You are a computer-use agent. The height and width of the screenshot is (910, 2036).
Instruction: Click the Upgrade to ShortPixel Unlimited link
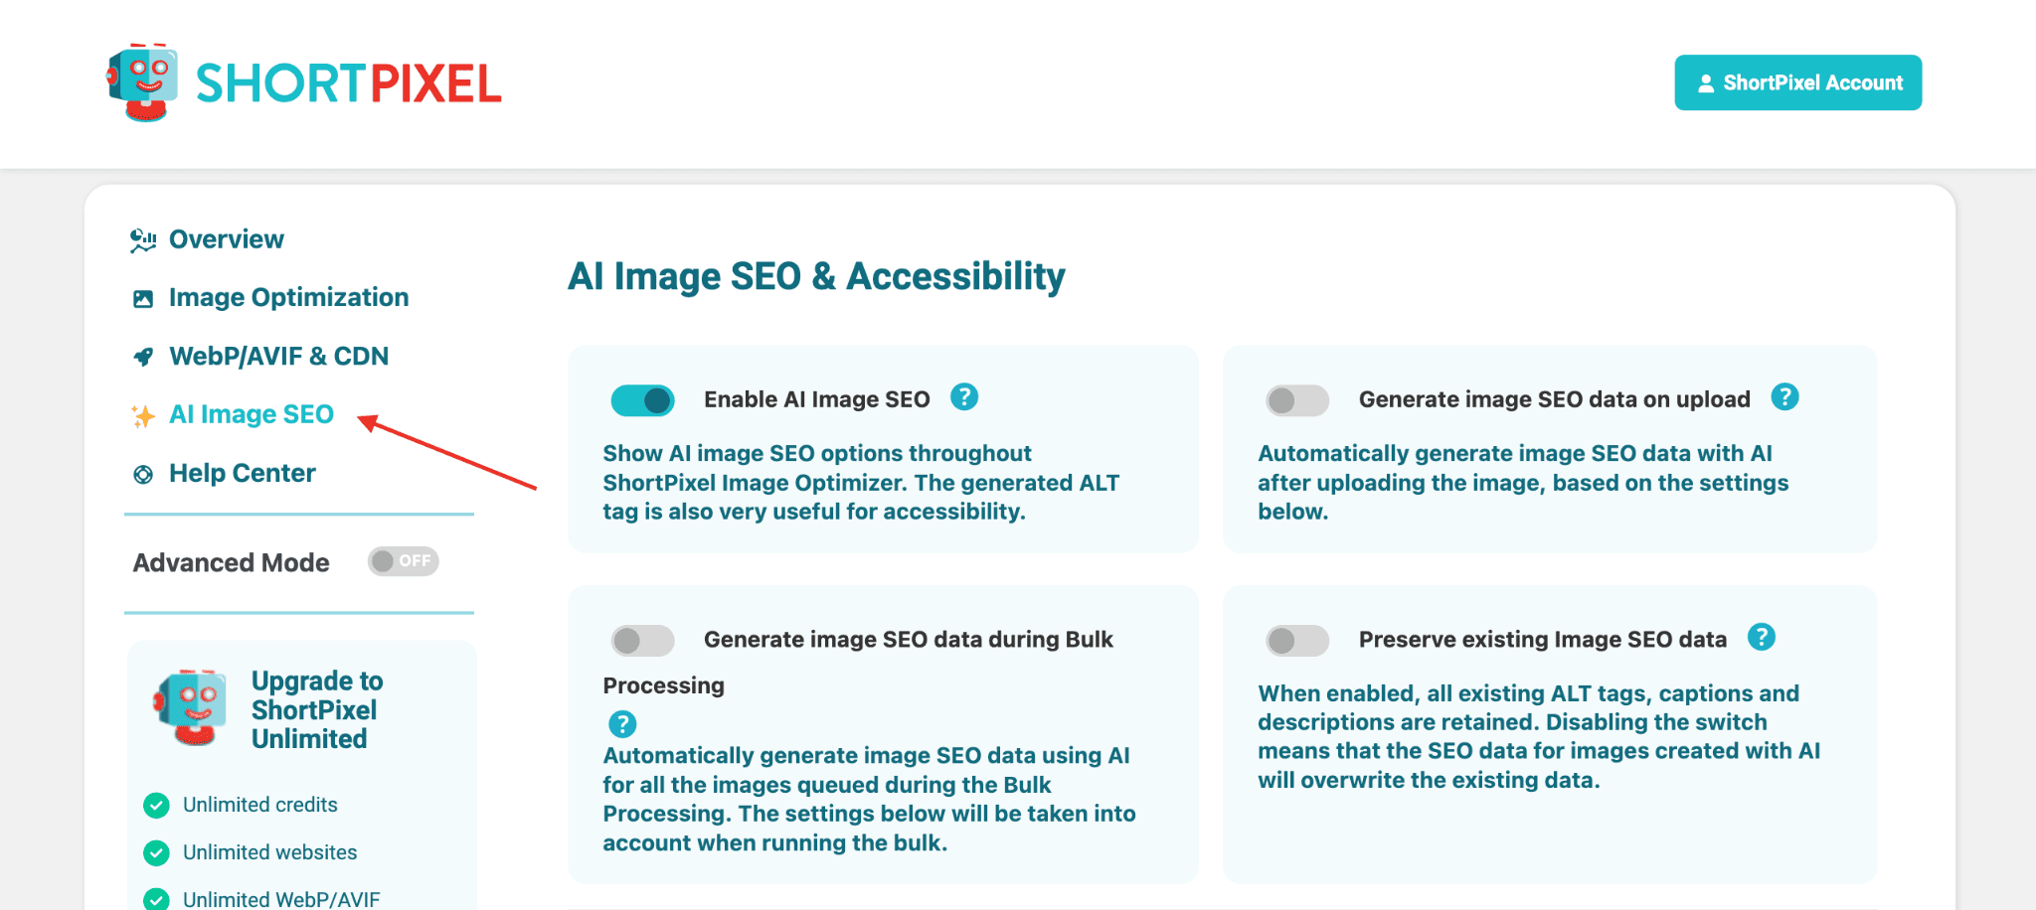pyautogui.click(x=316, y=709)
